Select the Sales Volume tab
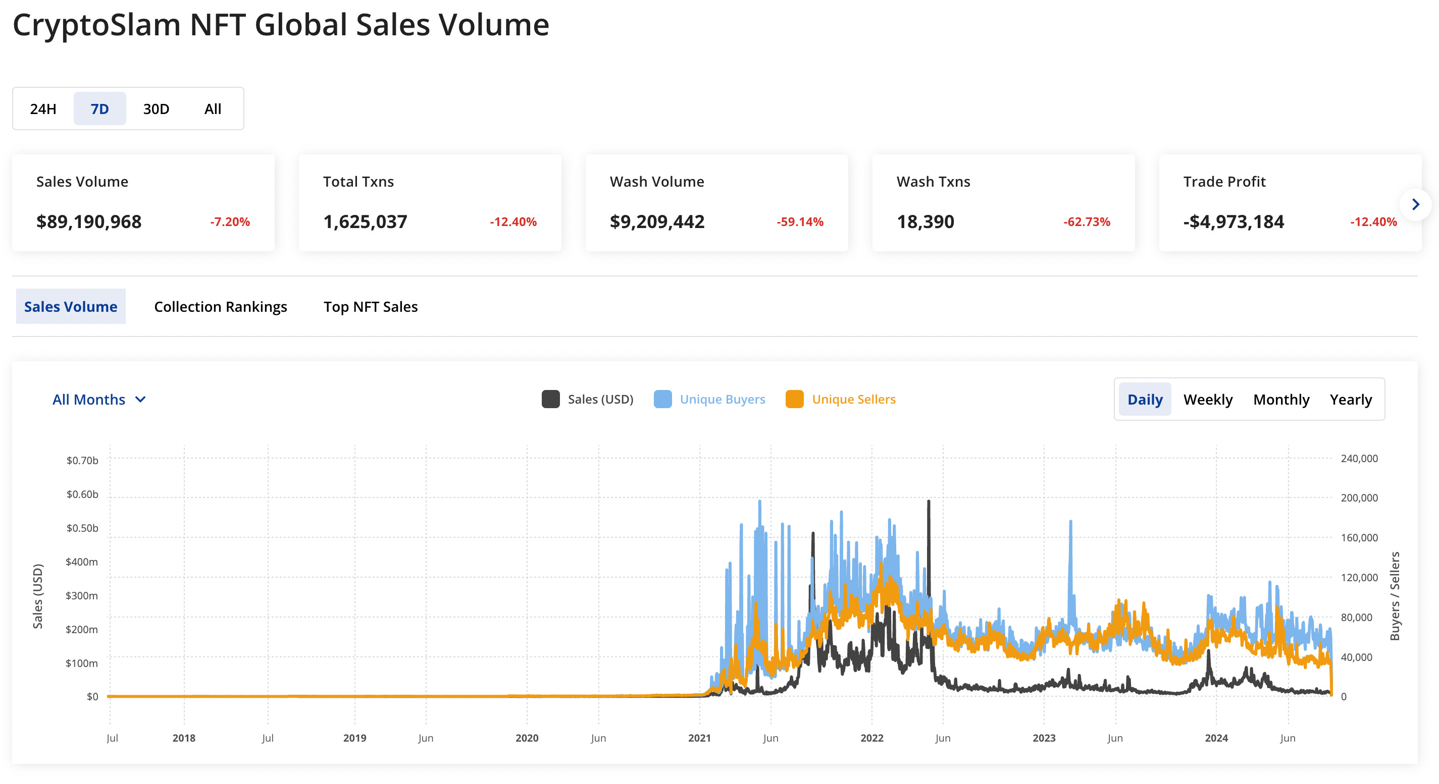This screenshot has height=784, width=1439. click(70, 307)
